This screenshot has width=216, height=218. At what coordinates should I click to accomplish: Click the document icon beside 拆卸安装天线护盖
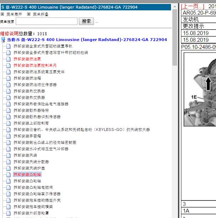coord(9,168)
